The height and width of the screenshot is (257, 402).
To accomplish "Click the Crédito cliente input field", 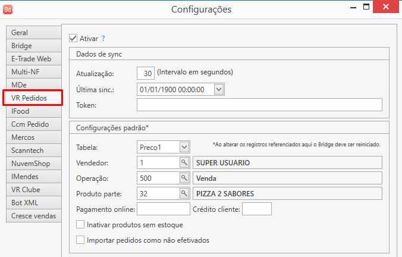I will point(257,209).
